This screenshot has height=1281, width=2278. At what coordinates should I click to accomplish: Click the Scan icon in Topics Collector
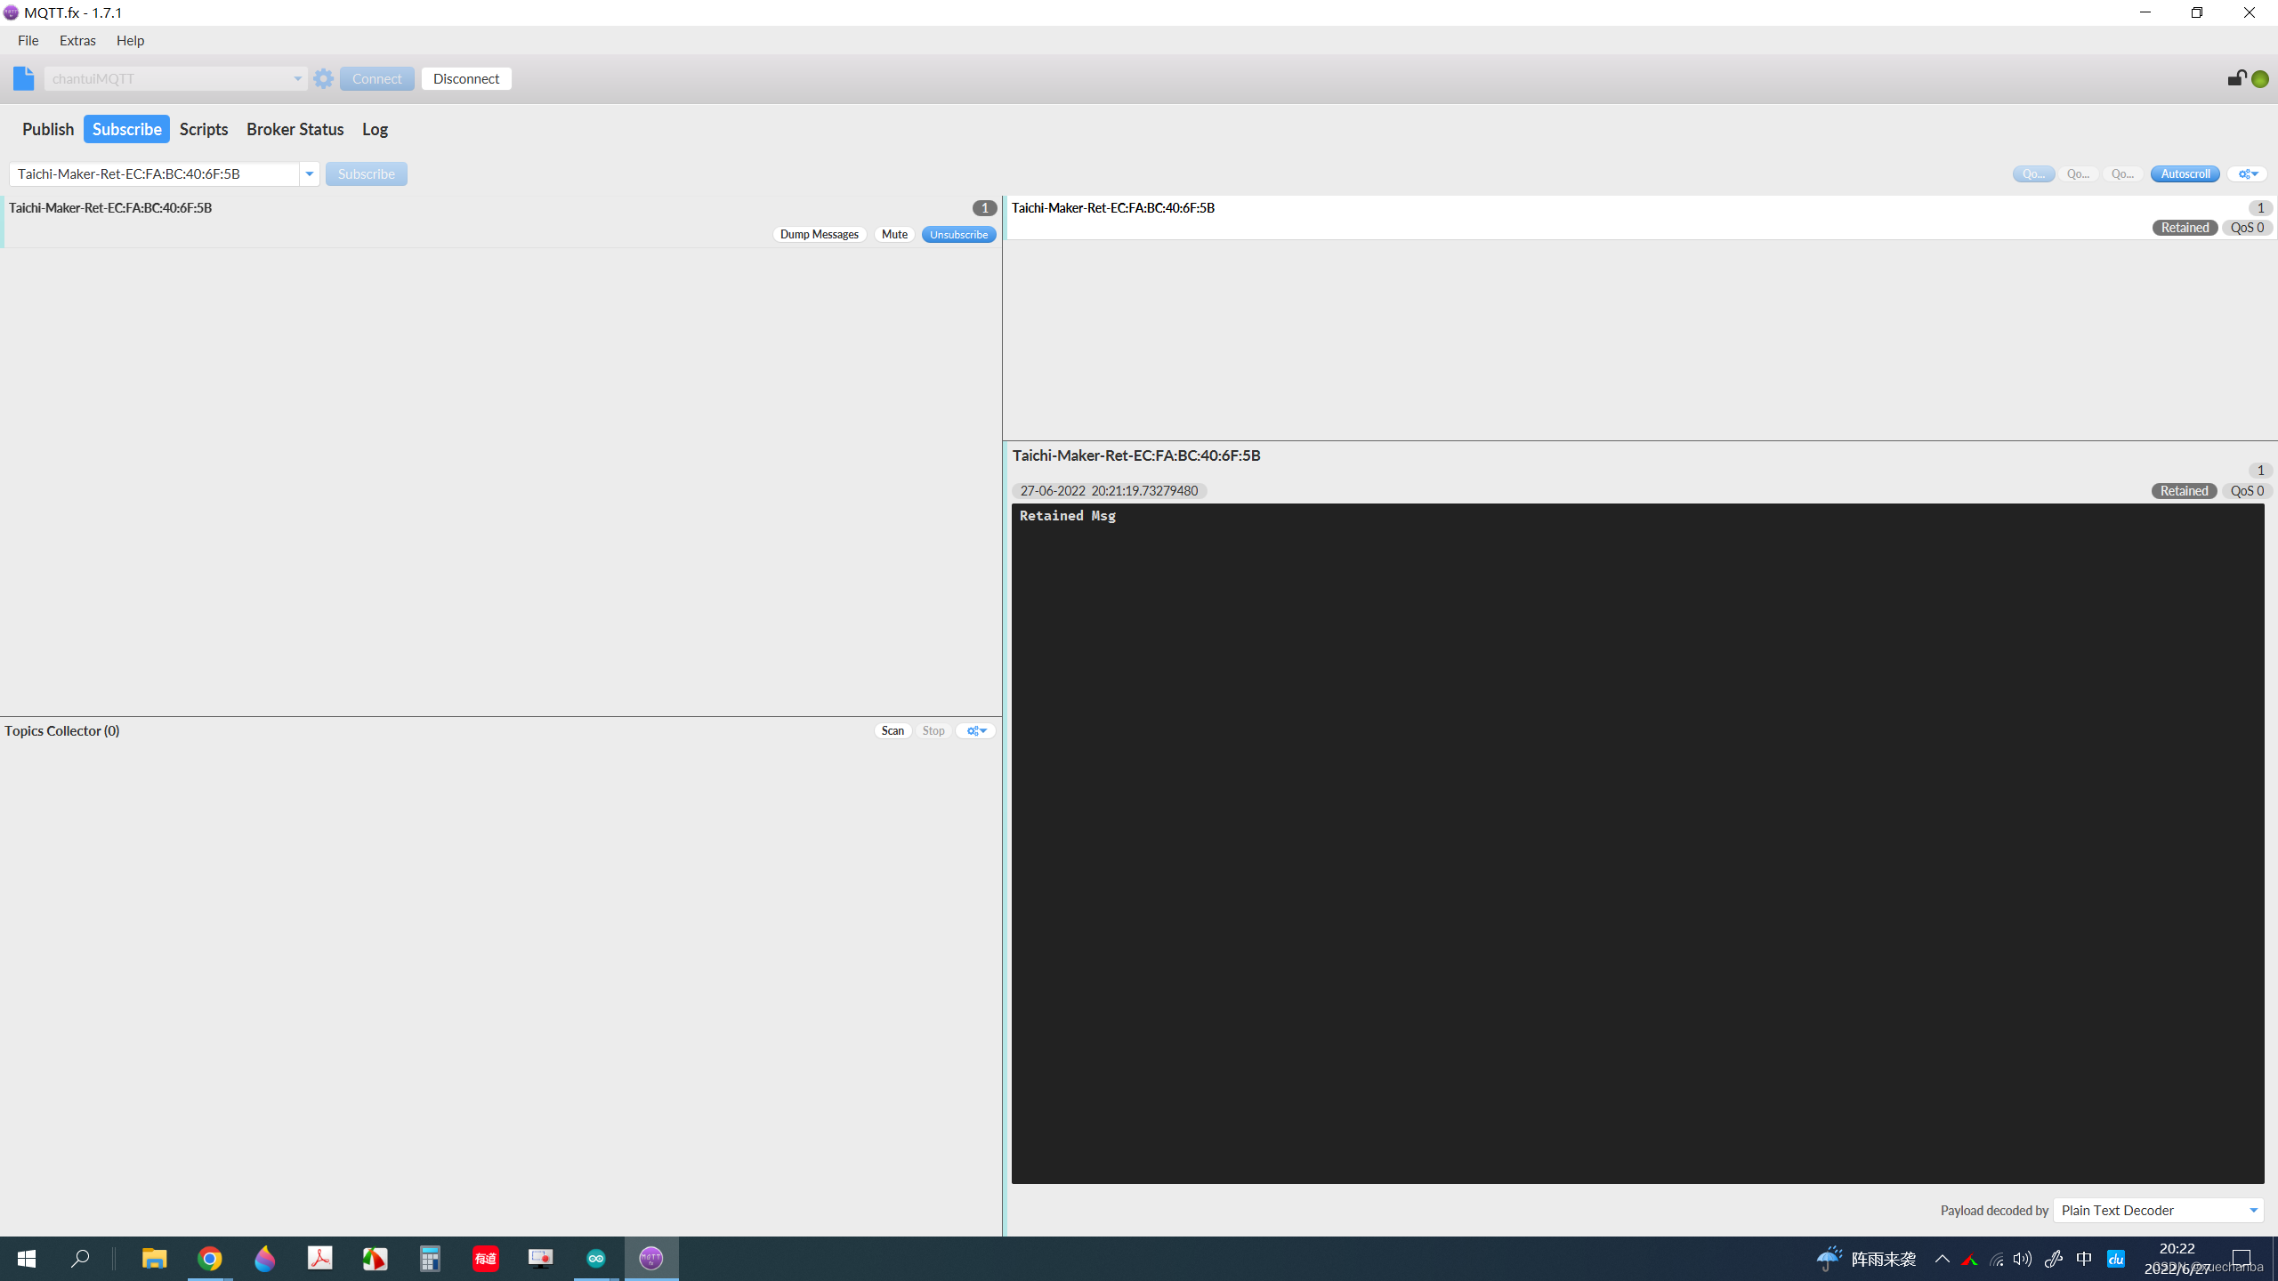click(892, 730)
